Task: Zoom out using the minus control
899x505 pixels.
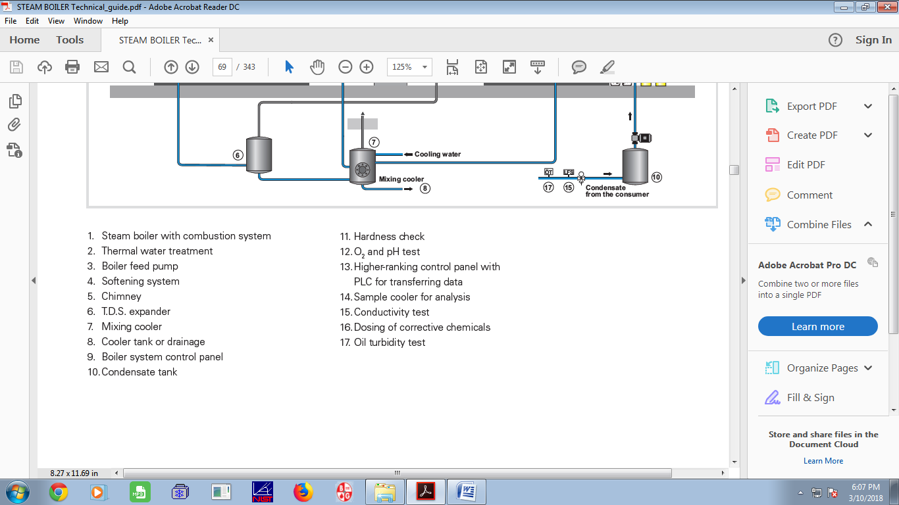Action: click(345, 66)
